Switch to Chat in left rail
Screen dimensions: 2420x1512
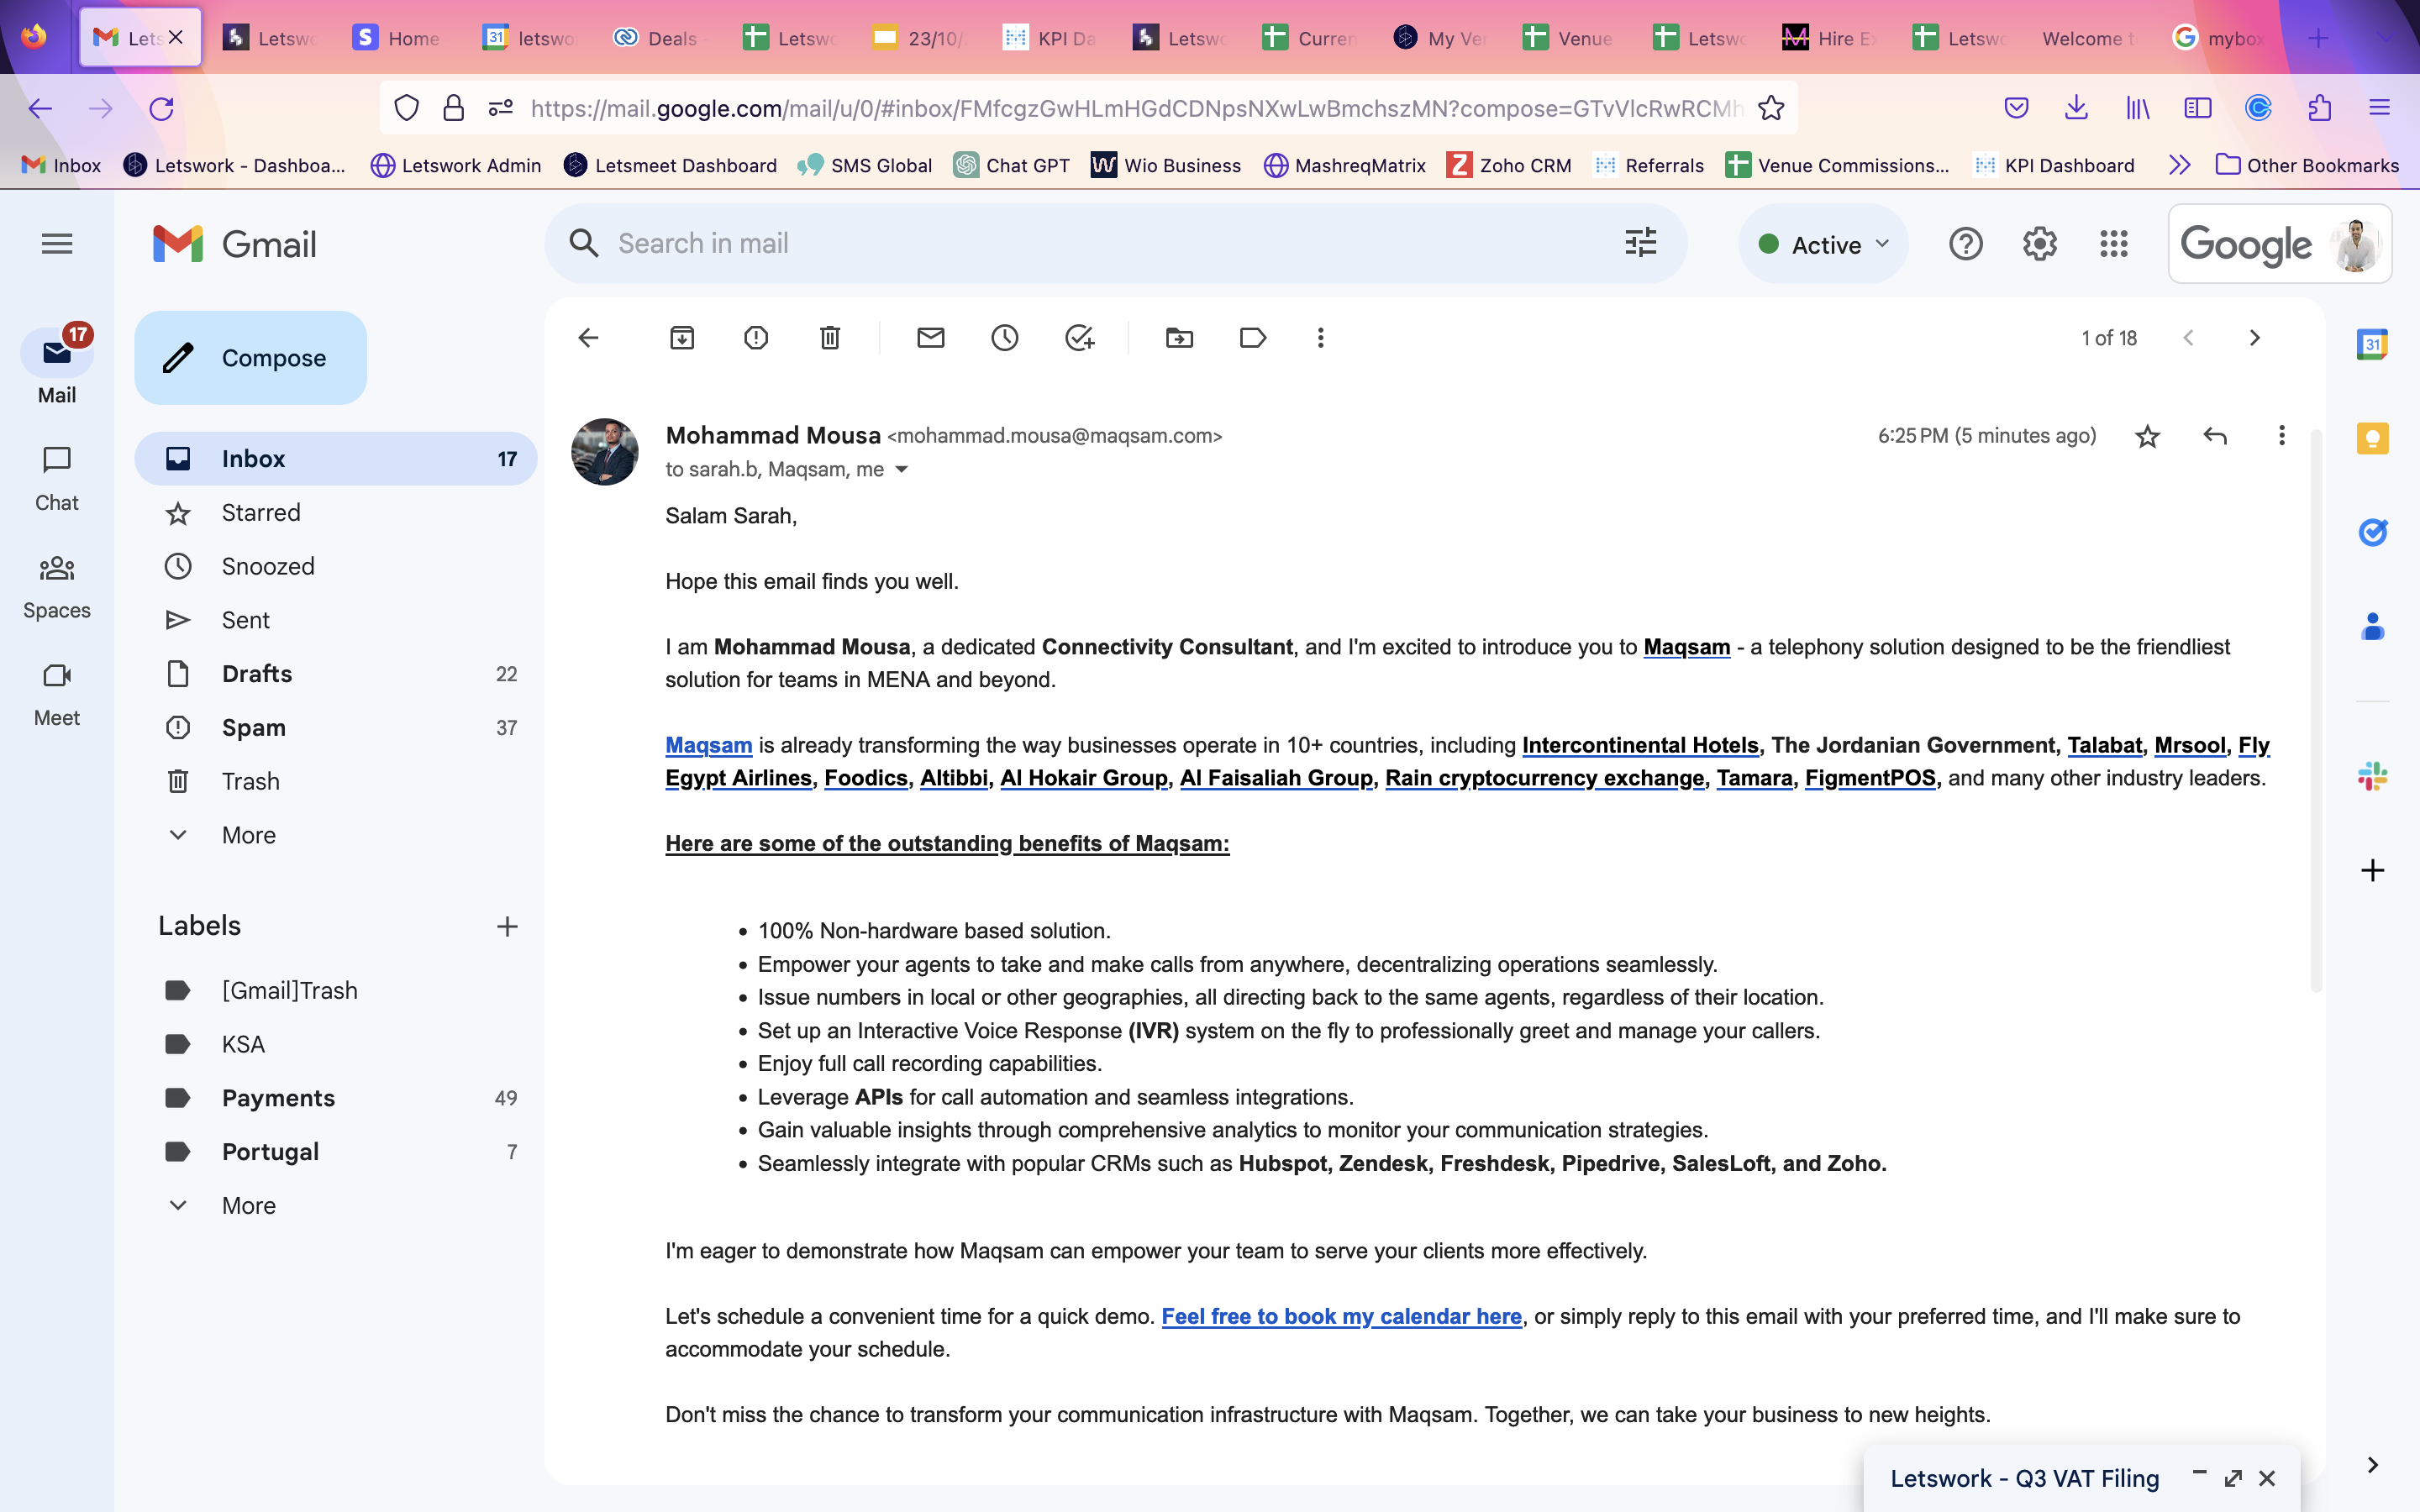click(x=57, y=479)
